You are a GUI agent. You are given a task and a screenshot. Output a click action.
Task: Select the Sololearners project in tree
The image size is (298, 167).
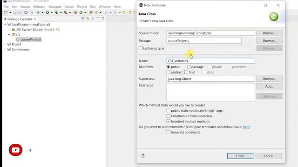[x=20, y=50]
